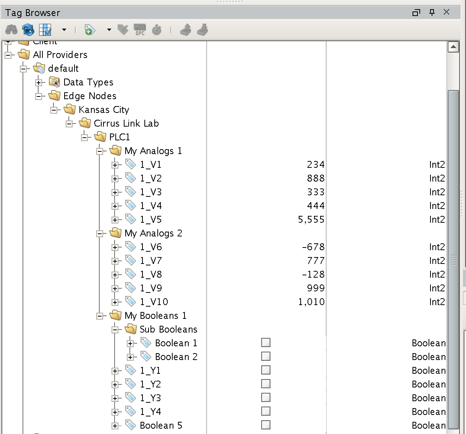Image resolution: width=466 pixels, height=434 pixels.
Task: Toggle the Boolean 2 value checkbox
Action: pos(266,356)
